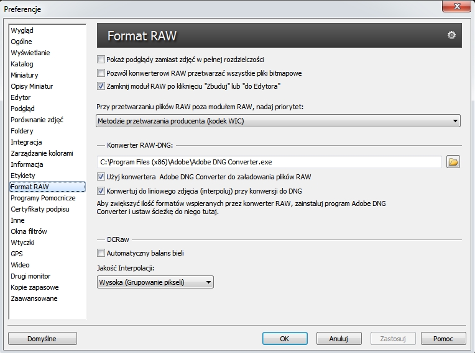
Task: Enable "Automatyczny balans bieli" checkbox
Action: pyautogui.click(x=101, y=253)
